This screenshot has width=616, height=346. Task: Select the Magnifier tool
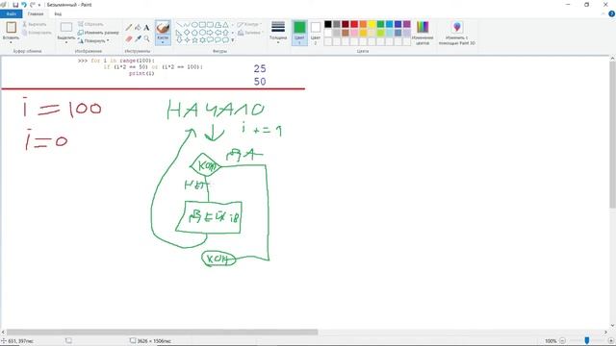[146, 38]
